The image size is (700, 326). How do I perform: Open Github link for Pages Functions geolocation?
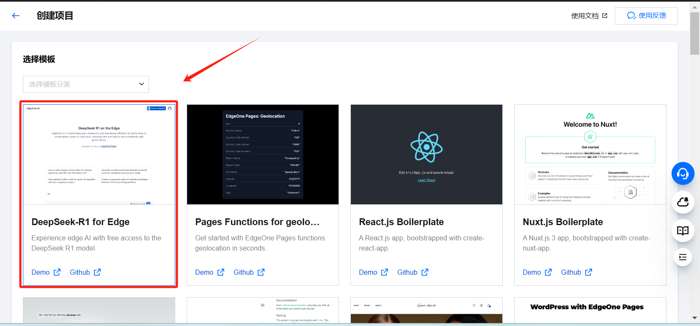click(x=244, y=272)
